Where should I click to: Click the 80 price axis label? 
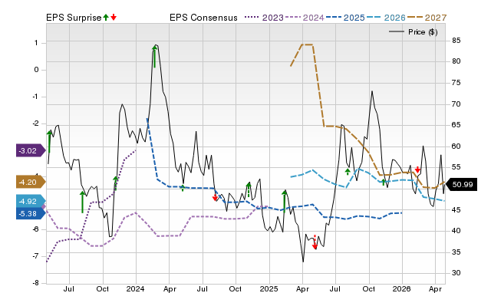[x=456, y=61]
